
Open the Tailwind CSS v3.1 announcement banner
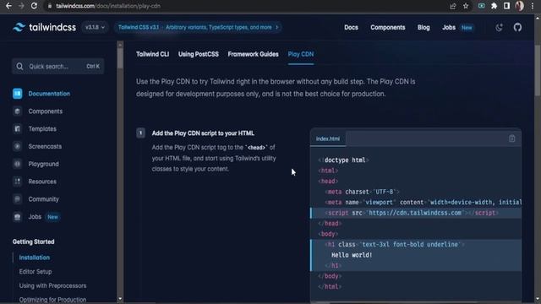click(198, 27)
